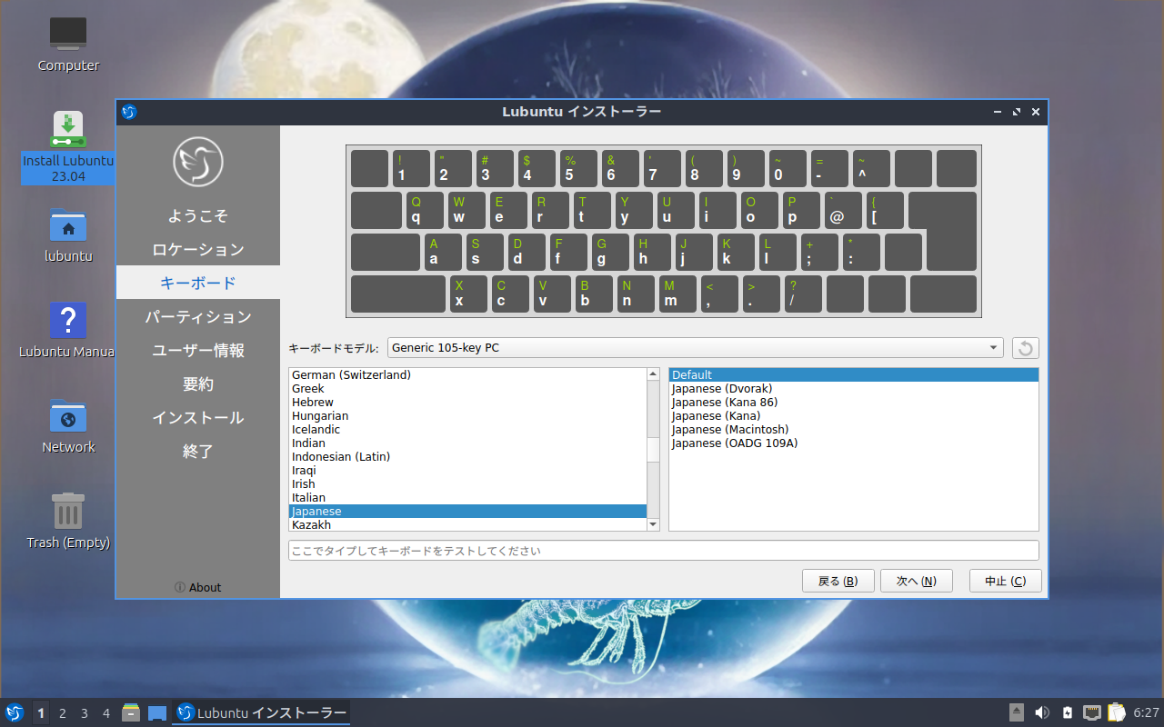Select Kazakh keyboard layout

467,524
